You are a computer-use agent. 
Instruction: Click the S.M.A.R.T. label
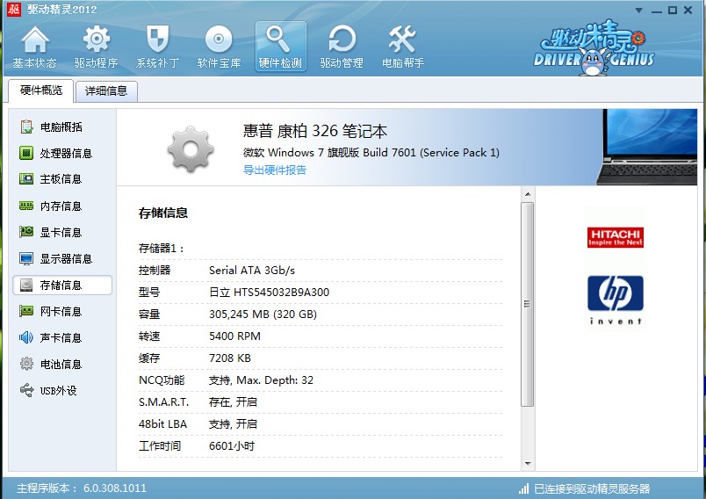tap(163, 401)
